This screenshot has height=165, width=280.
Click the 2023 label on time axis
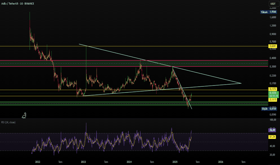point(84,162)
